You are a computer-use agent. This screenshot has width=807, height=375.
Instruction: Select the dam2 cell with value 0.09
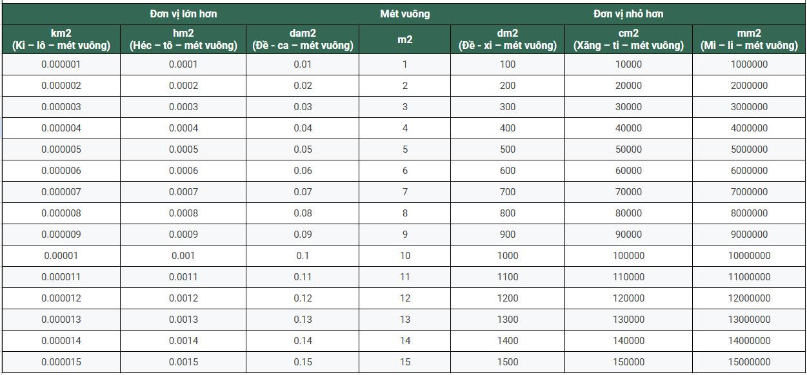303,235
